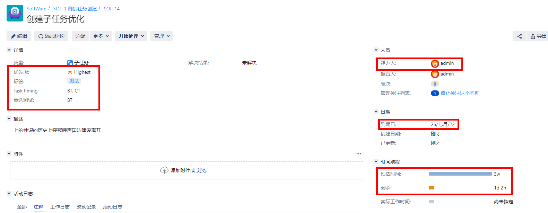Switch to the 改动记录 tab

coord(86,207)
